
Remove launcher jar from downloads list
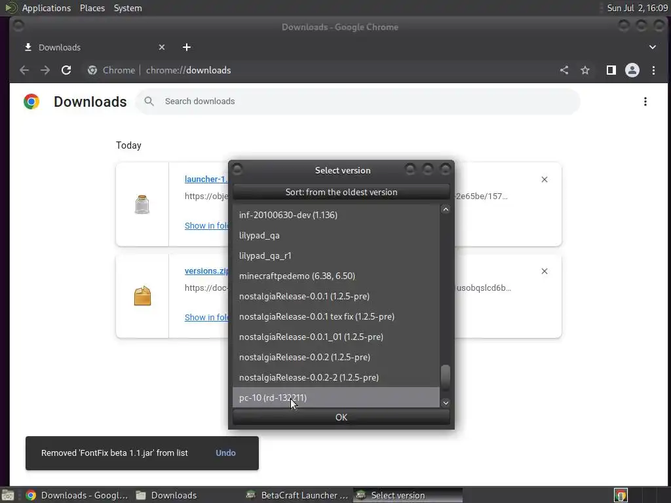(545, 179)
